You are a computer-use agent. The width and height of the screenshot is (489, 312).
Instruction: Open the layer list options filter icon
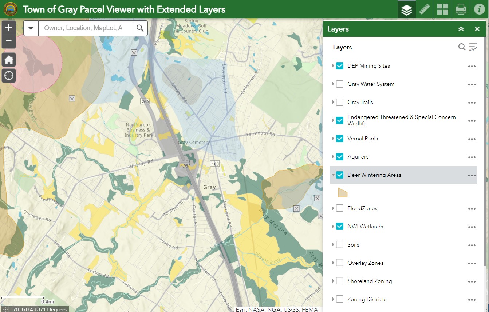[x=473, y=47]
